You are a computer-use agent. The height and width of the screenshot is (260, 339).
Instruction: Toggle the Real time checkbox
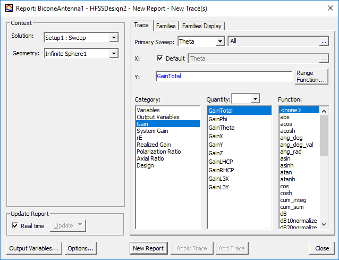[x=15, y=225]
